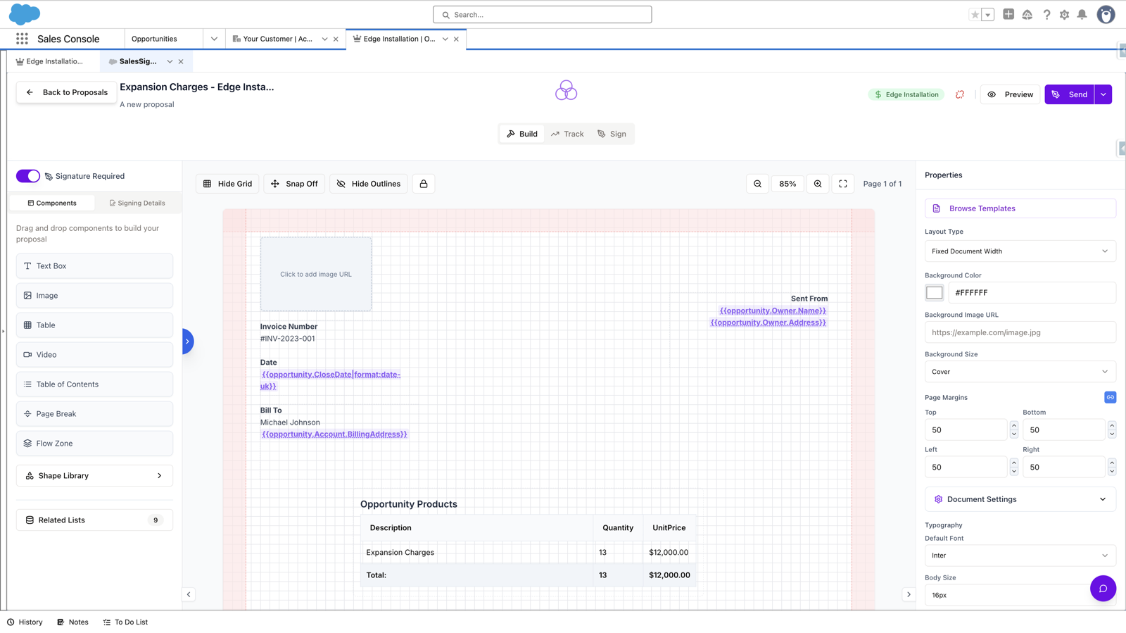Open the Your Customer tab dropdown
The image size is (1126, 633).
(324, 39)
